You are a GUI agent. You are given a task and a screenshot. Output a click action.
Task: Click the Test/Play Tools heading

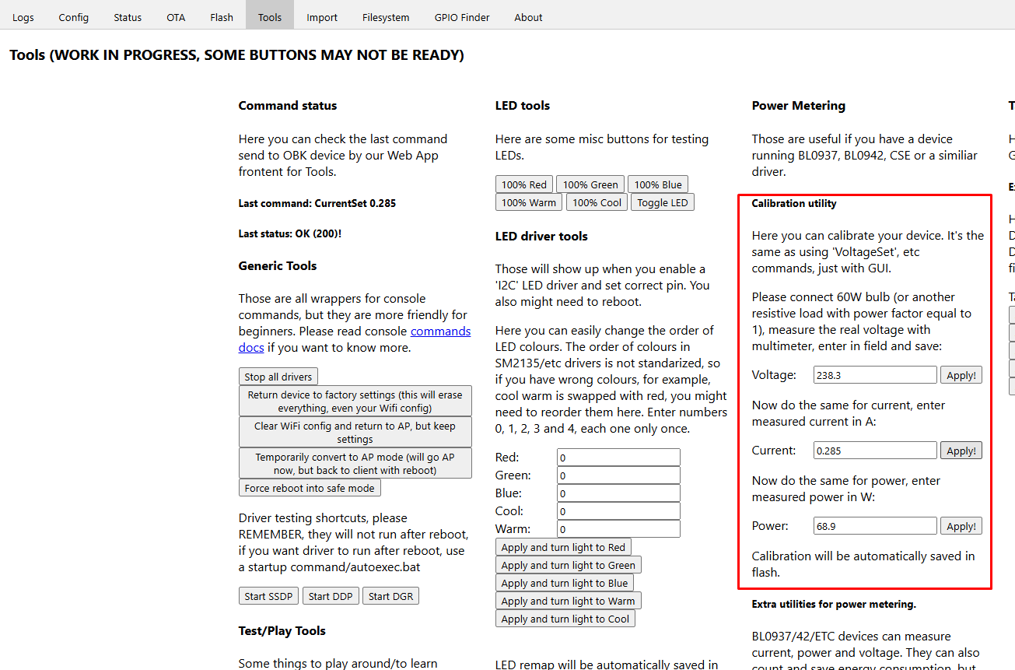pos(282,631)
